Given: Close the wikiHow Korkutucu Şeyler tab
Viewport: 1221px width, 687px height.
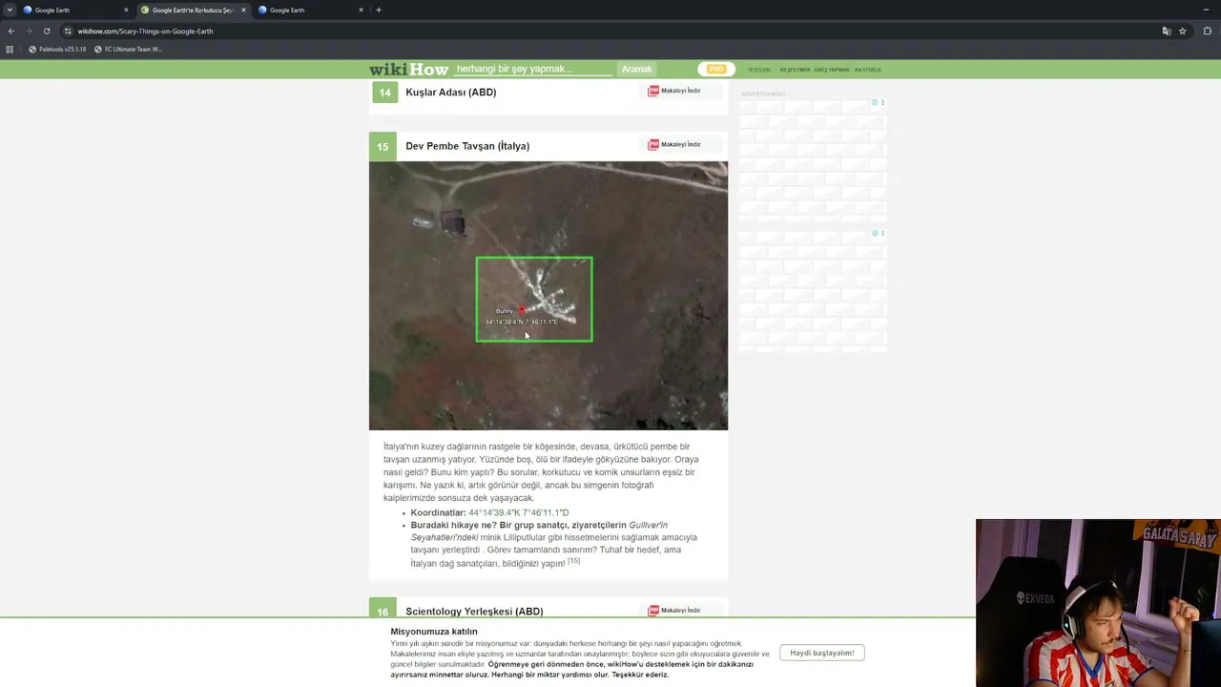Looking at the screenshot, I should tap(243, 10).
